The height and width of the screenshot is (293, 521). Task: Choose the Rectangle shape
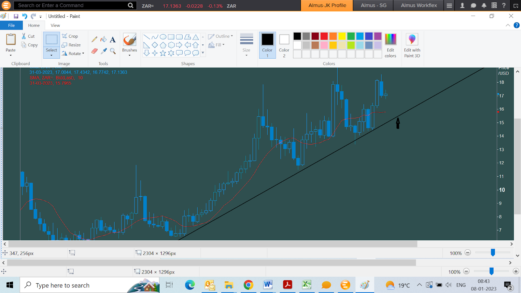pyautogui.click(x=171, y=37)
